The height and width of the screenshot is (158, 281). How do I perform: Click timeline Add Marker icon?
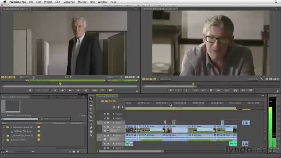[119, 107]
